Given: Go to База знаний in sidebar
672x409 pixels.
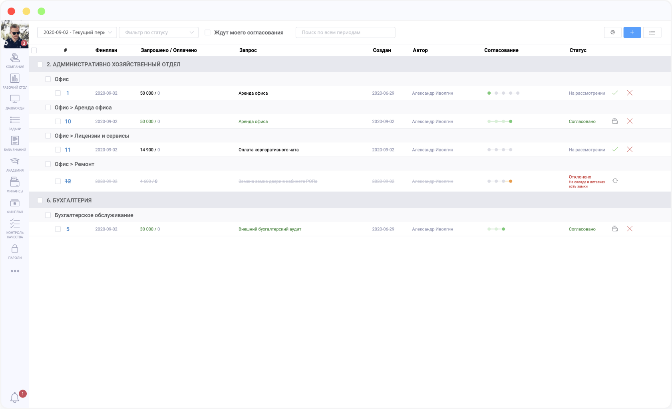Looking at the screenshot, I should click(x=15, y=143).
